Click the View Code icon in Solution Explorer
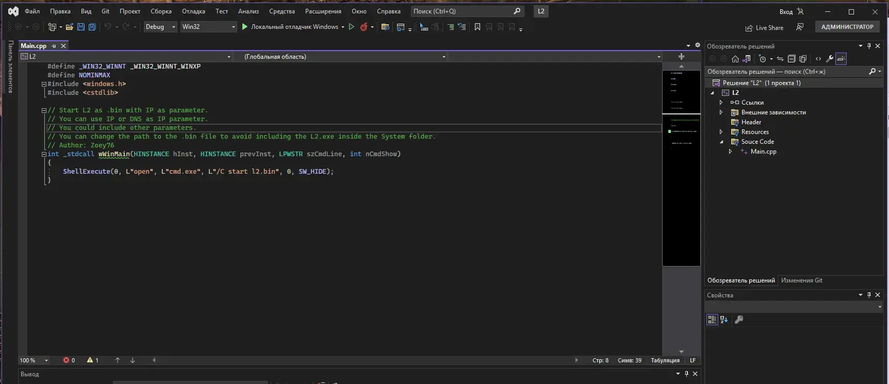Viewport: 889px width, 384px height. tap(818, 59)
